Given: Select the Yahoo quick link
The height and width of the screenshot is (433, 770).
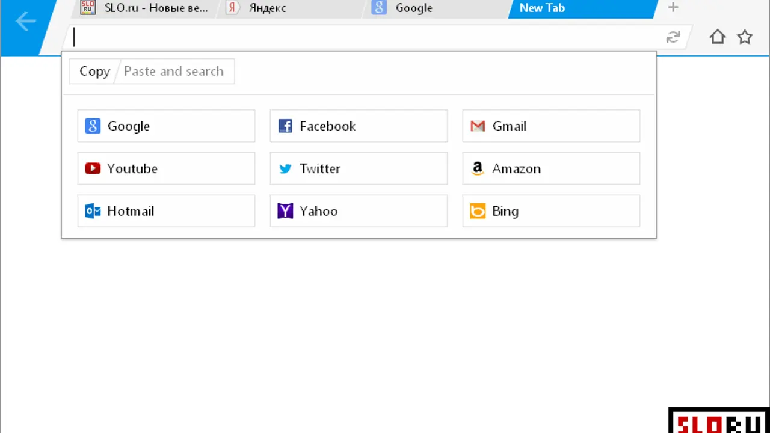Looking at the screenshot, I should [359, 211].
